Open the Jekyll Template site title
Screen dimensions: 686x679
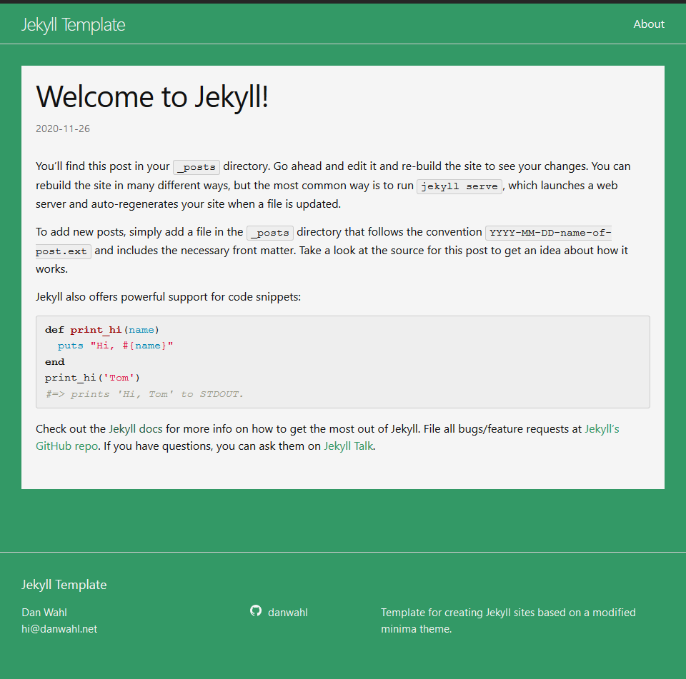pos(73,25)
